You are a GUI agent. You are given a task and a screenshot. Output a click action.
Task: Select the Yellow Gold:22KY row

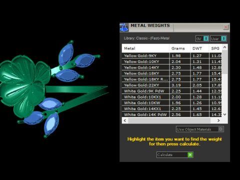click(x=172, y=85)
